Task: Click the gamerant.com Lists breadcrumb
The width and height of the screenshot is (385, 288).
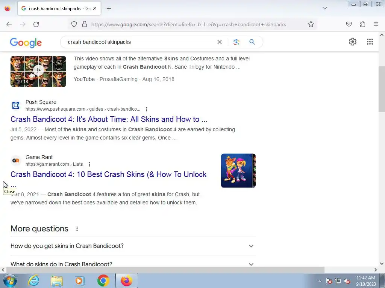Action: [54, 164]
